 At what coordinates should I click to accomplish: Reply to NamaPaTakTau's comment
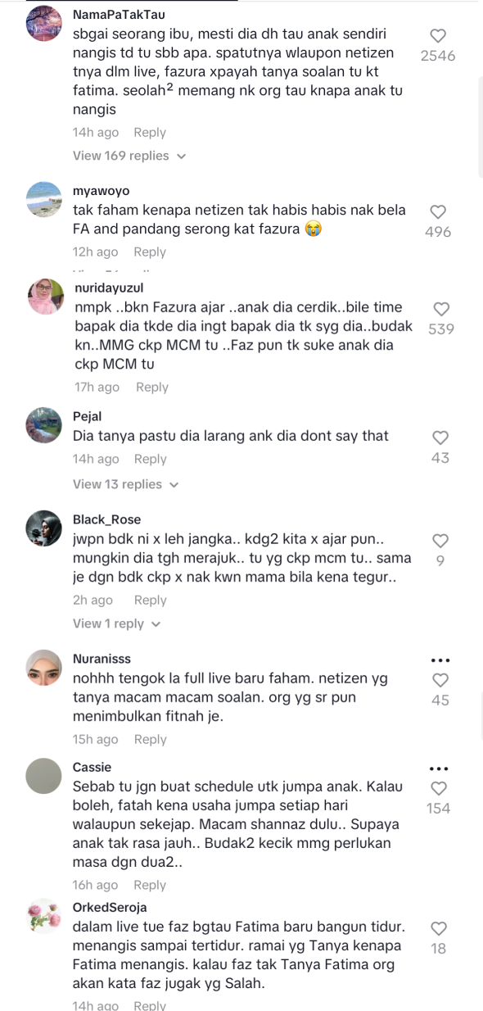(150, 133)
